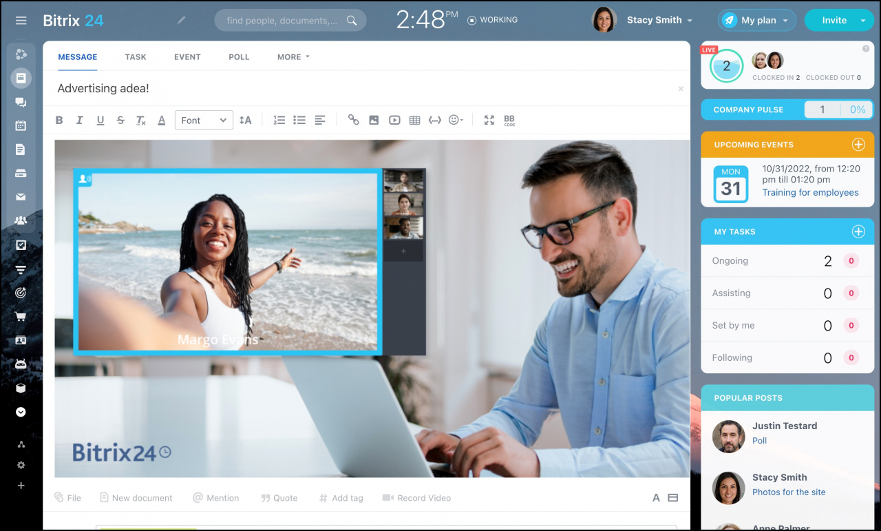The height and width of the screenshot is (531, 881).
Task: Insert a table into the message
Action: pyautogui.click(x=414, y=120)
